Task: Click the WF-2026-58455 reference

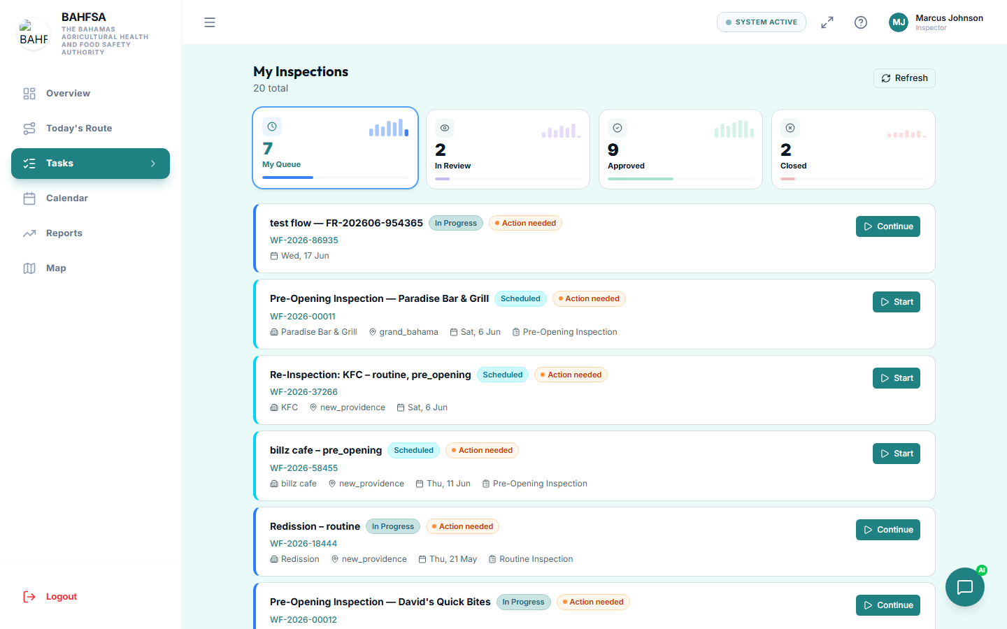Action: [x=304, y=468]
